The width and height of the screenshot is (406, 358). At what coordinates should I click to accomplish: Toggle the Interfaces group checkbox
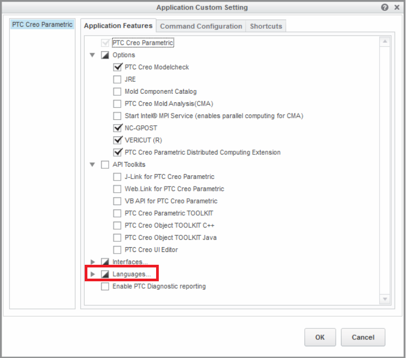105,262
